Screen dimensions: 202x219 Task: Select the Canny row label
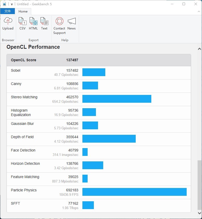[x=16, y=84]
